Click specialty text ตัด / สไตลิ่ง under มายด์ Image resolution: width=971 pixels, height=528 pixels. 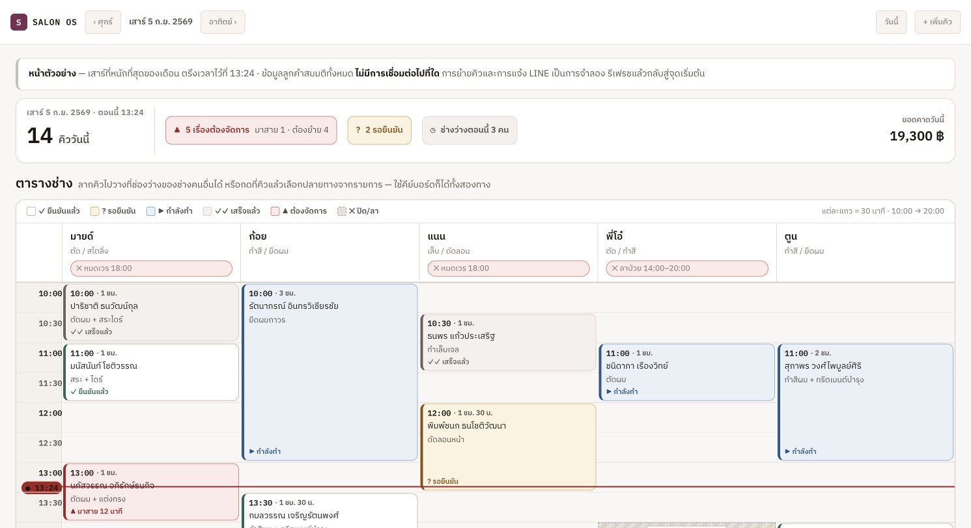point(89,251)
